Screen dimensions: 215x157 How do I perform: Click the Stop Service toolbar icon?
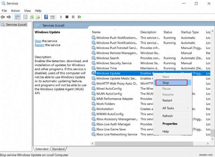tap(67, 17)
